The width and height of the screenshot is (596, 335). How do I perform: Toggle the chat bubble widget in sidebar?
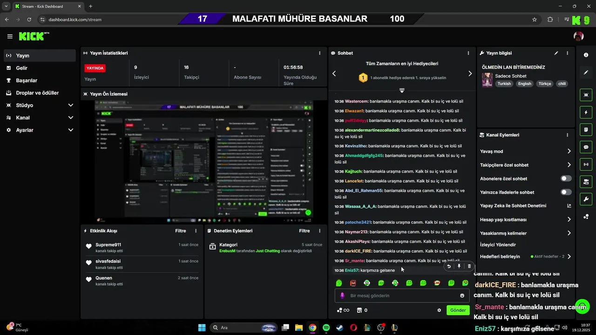coord(586,147)
